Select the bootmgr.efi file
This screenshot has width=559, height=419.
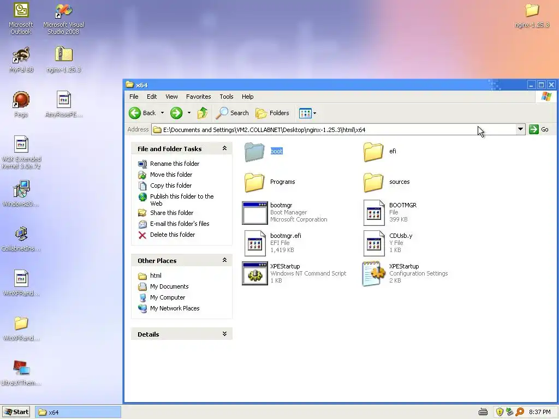[x=273, y=243]
